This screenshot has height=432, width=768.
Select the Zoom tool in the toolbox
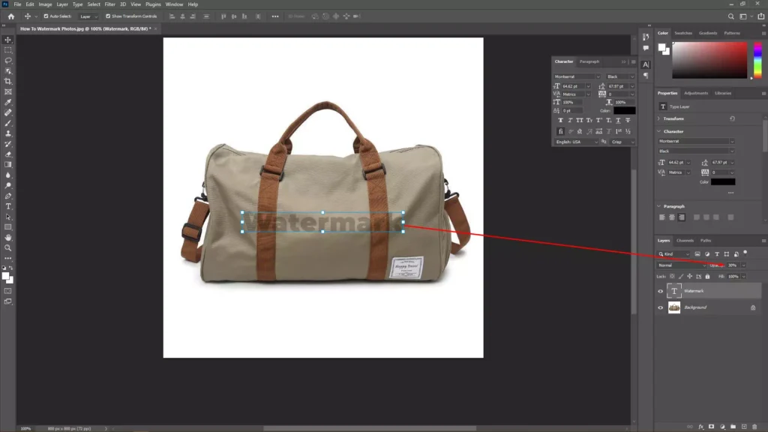pyautogui.click(x=7, y=247)
